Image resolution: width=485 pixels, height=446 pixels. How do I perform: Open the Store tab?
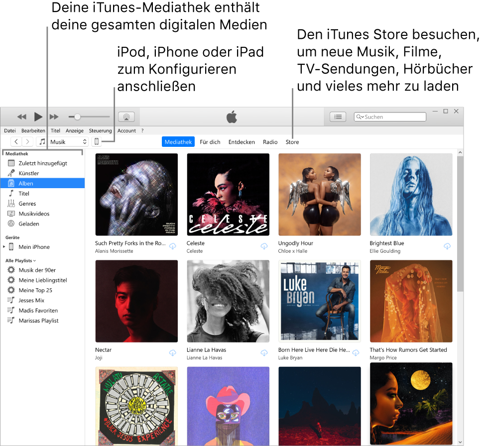292,142
